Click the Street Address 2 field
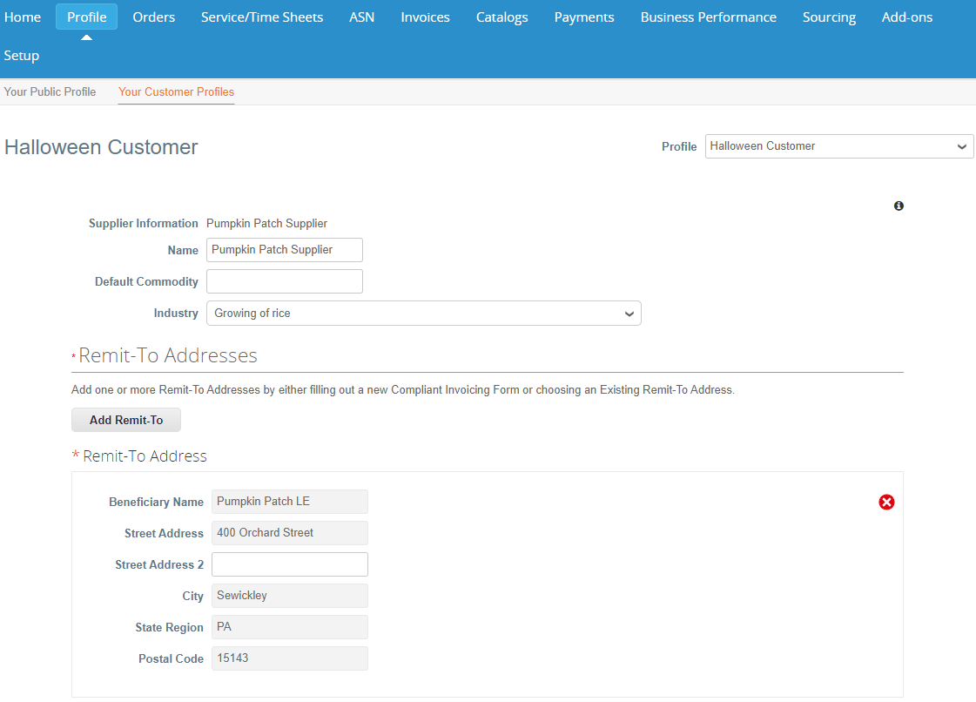The image size is (976, 702). 289,564
